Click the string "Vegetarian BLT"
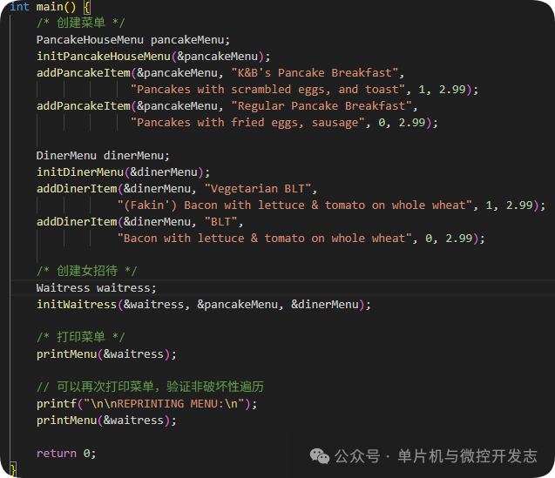The image size is (555, 478). pyautogui.click(x=258, y=189)
